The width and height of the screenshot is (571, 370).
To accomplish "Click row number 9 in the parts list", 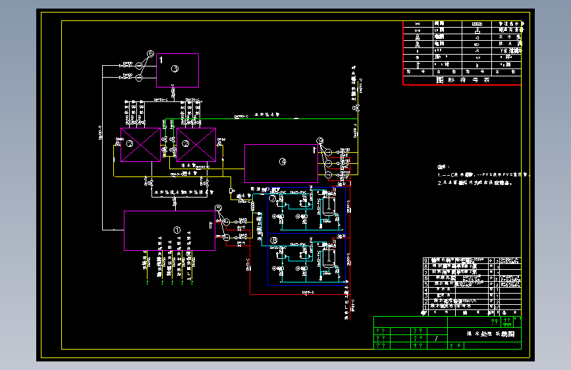I will [x=425, y=261].
